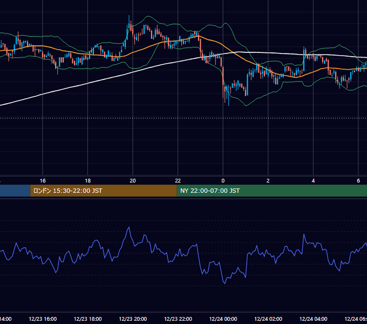Click the 12/23 22:00 time label
Viewport: 367px width, 324px height.
click(x=178, y=319)
